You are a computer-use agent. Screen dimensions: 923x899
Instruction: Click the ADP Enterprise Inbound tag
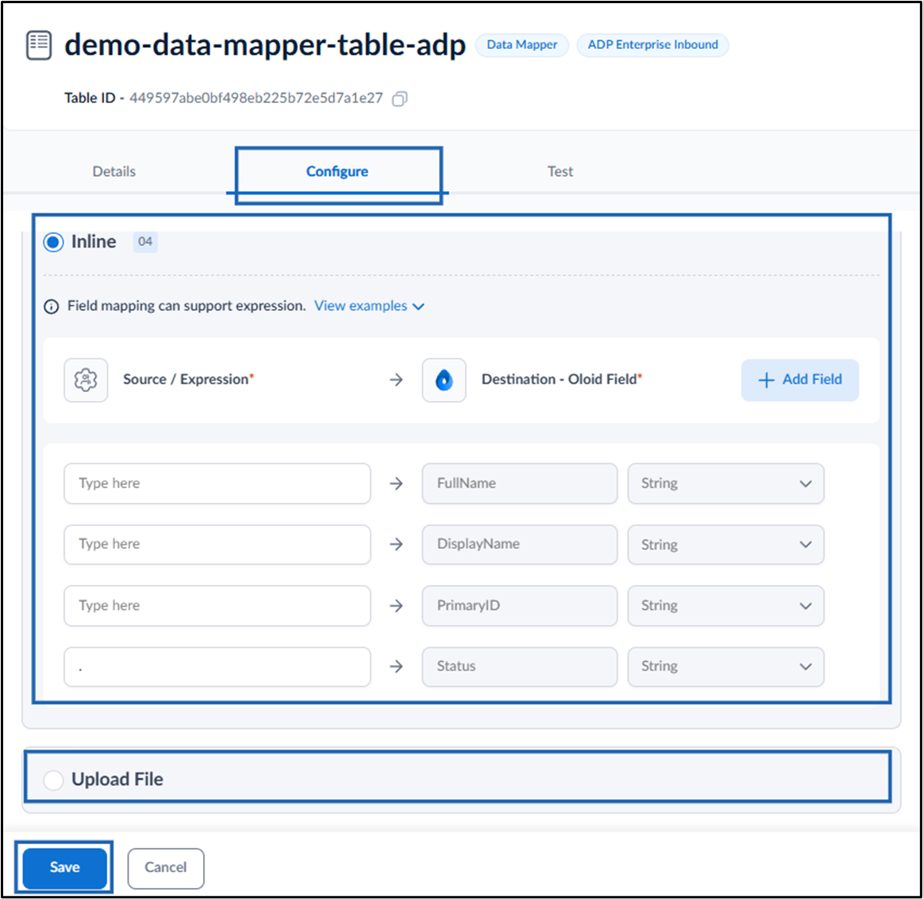point(653,44)
